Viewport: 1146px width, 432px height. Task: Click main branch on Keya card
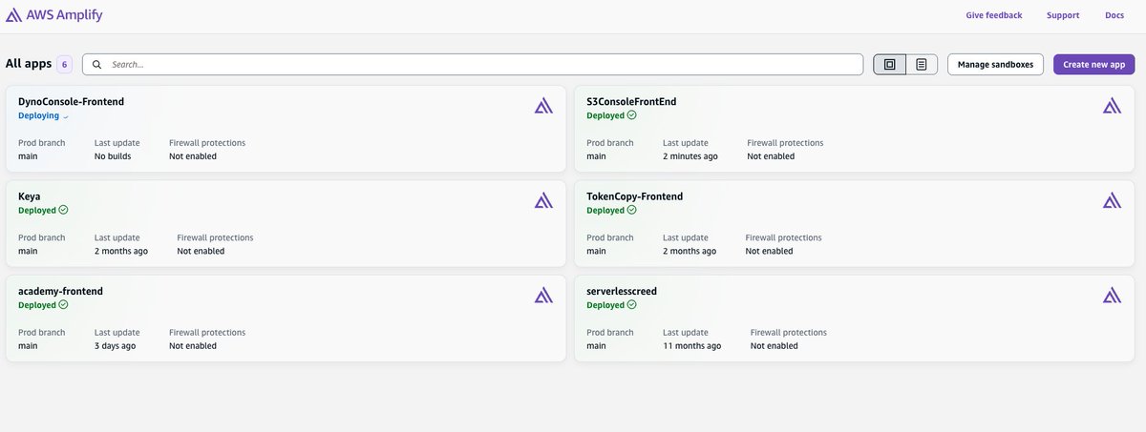point(28,251)
